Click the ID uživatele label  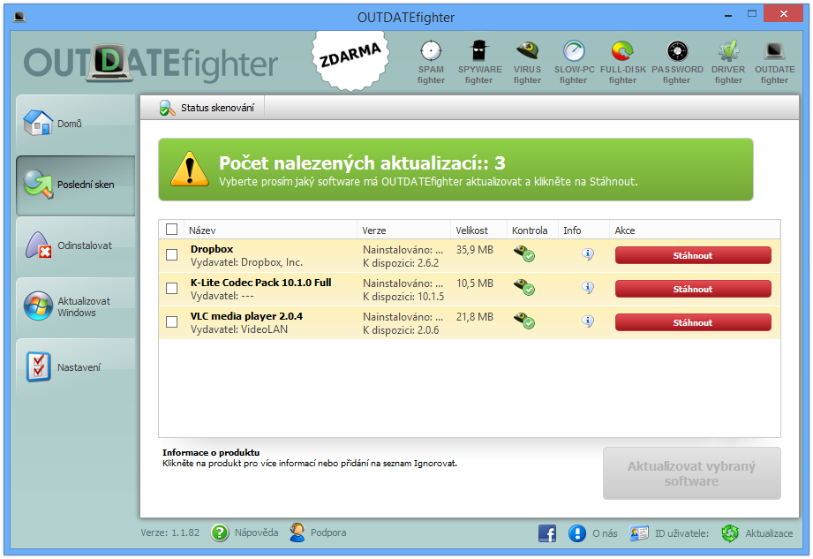[681, 533]
